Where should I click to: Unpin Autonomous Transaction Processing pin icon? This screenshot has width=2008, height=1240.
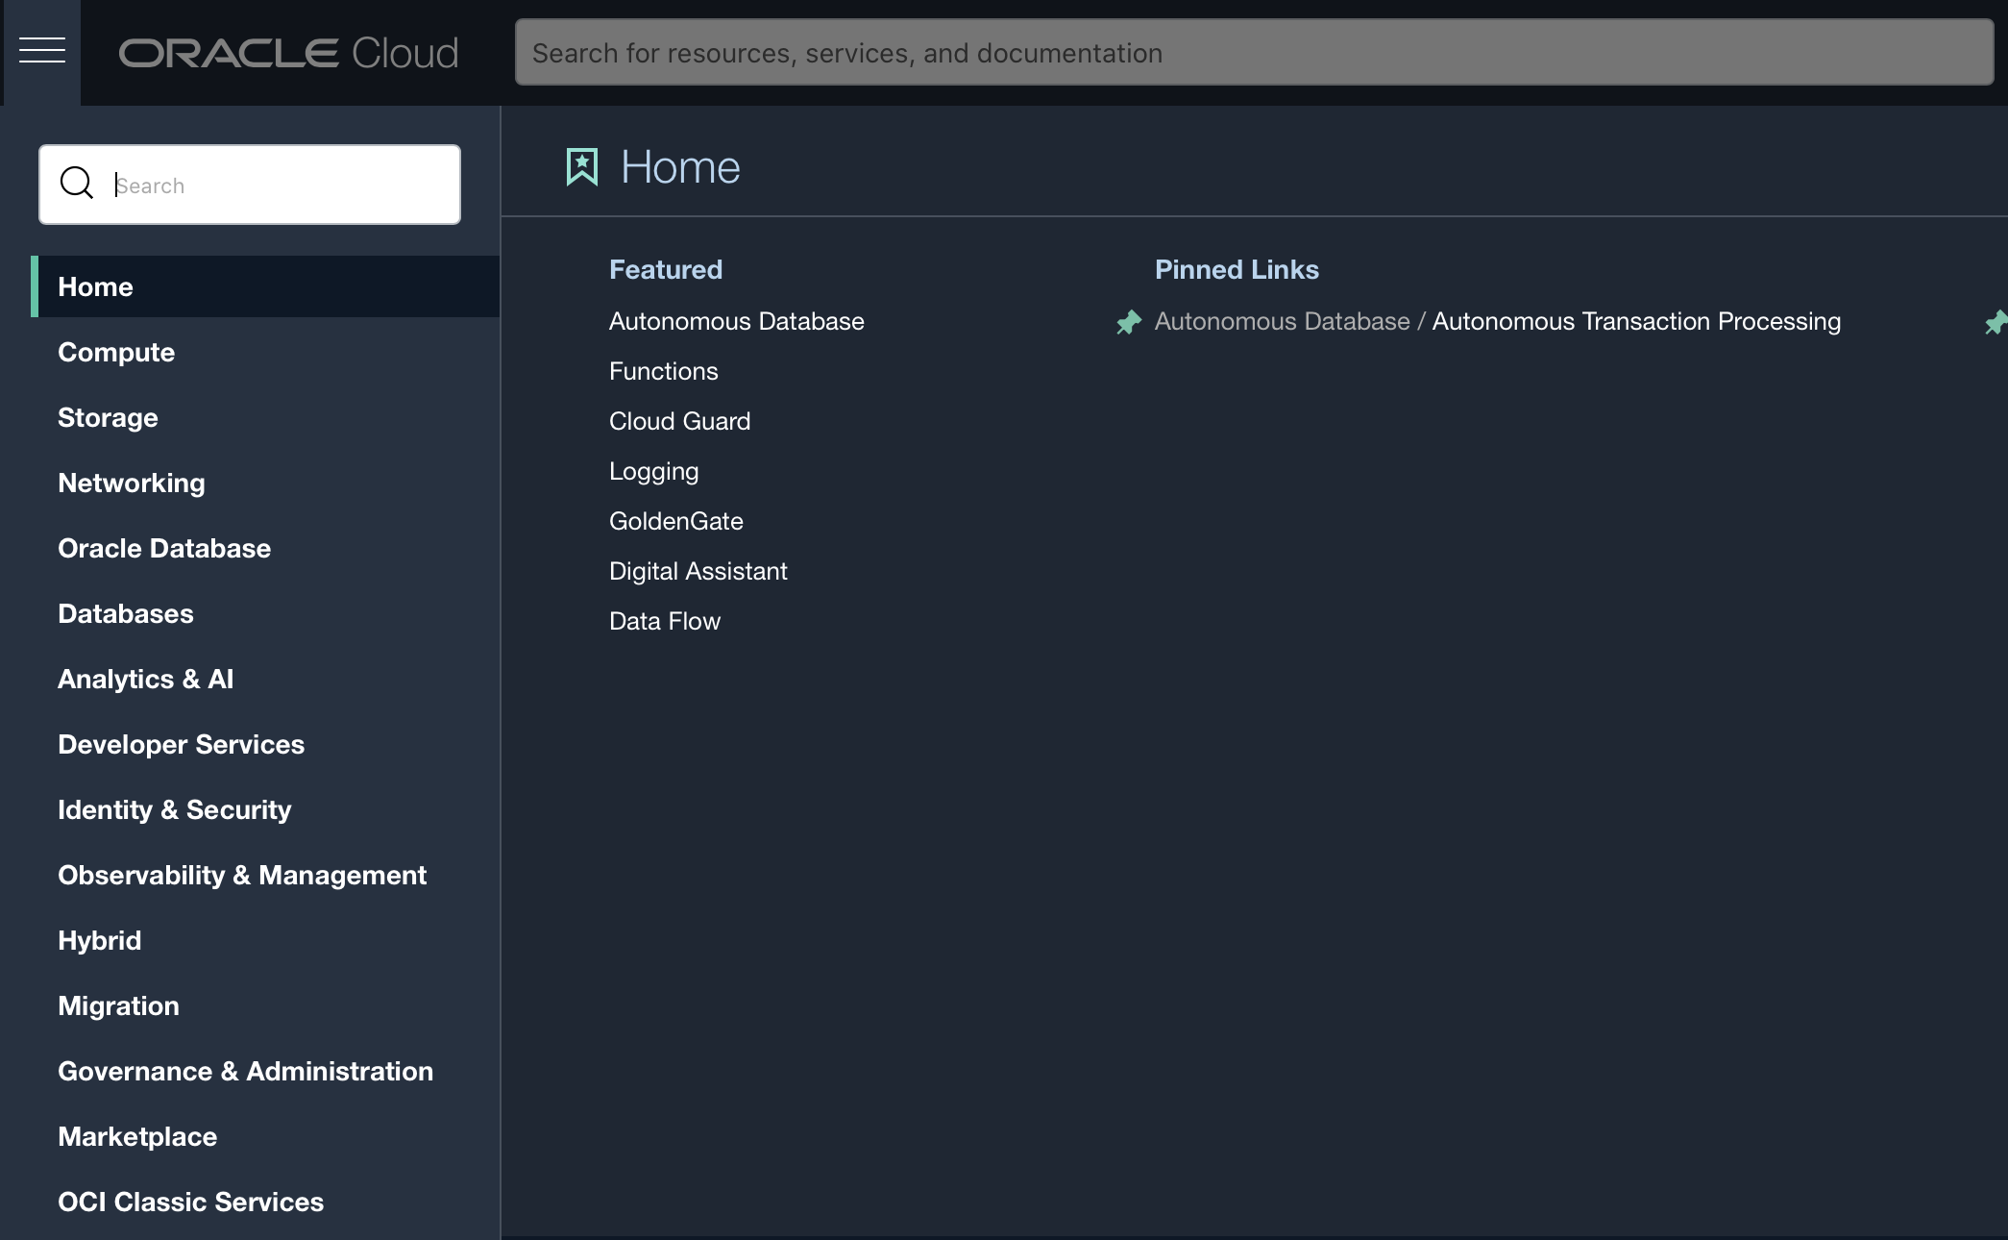[1129, 322]
